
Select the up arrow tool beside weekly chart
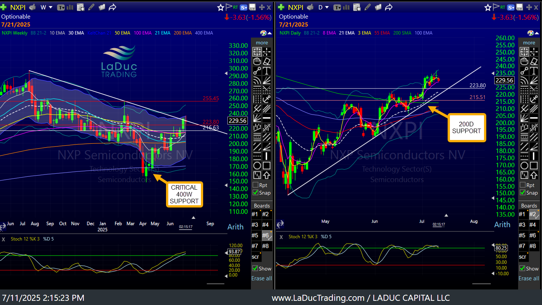(x=266, y=175)
